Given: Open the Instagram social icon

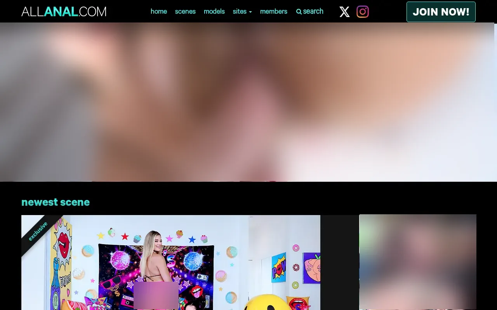Looking at the screenshot, I should tap(363, 12).
